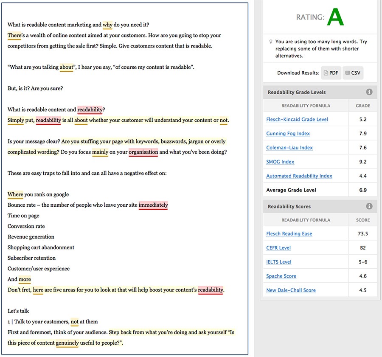
Task: Select the highlighted word readability
Action: (90, 110)
